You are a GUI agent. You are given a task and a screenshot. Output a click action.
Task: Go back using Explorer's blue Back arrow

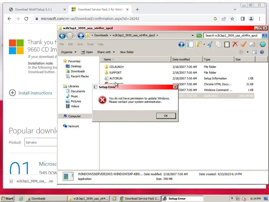tap(62, 36)
